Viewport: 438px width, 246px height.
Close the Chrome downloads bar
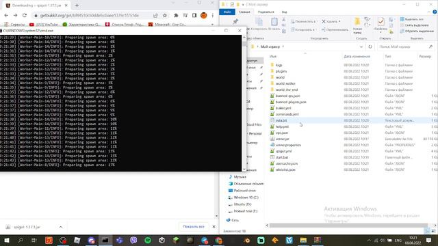pos(214,227)
